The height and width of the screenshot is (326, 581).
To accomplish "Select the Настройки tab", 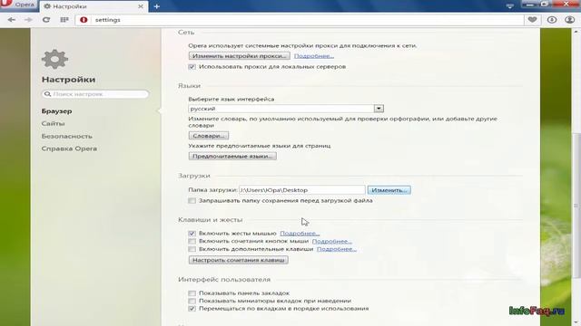I will tap(93, 6).
